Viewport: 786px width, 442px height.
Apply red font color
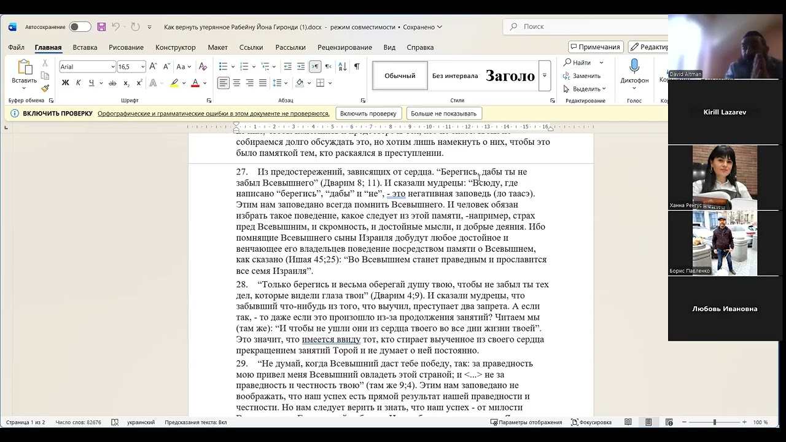coord(195,83)
